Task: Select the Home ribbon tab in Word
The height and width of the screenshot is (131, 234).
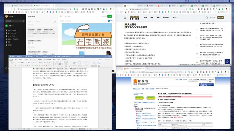Action: click(11, 59)
